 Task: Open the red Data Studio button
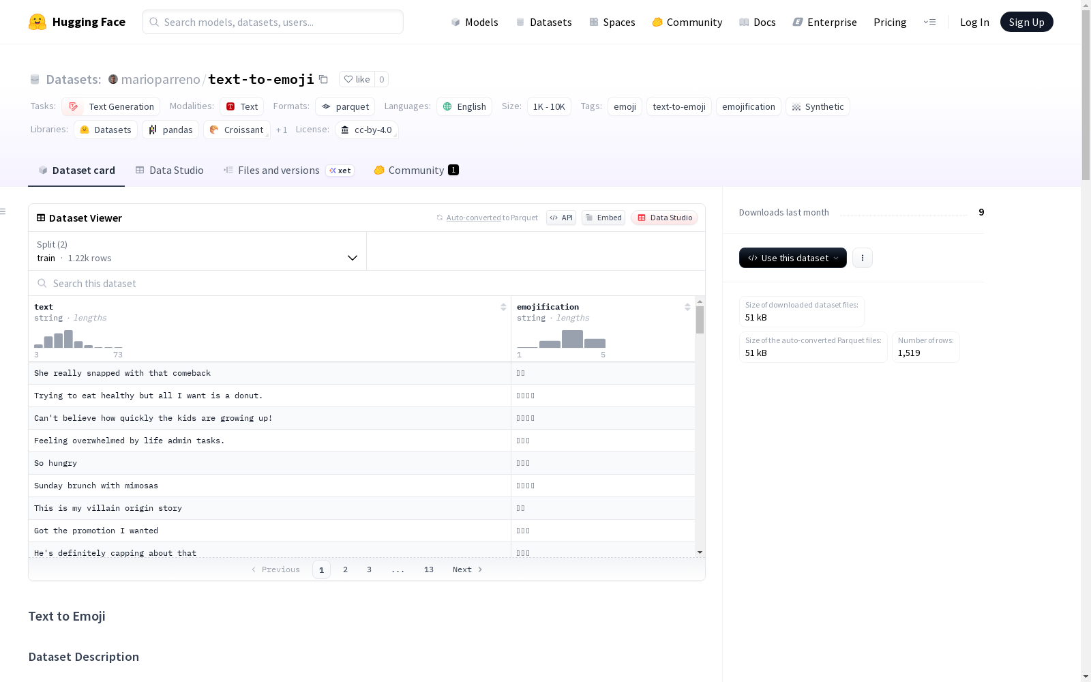pos(665,218)
